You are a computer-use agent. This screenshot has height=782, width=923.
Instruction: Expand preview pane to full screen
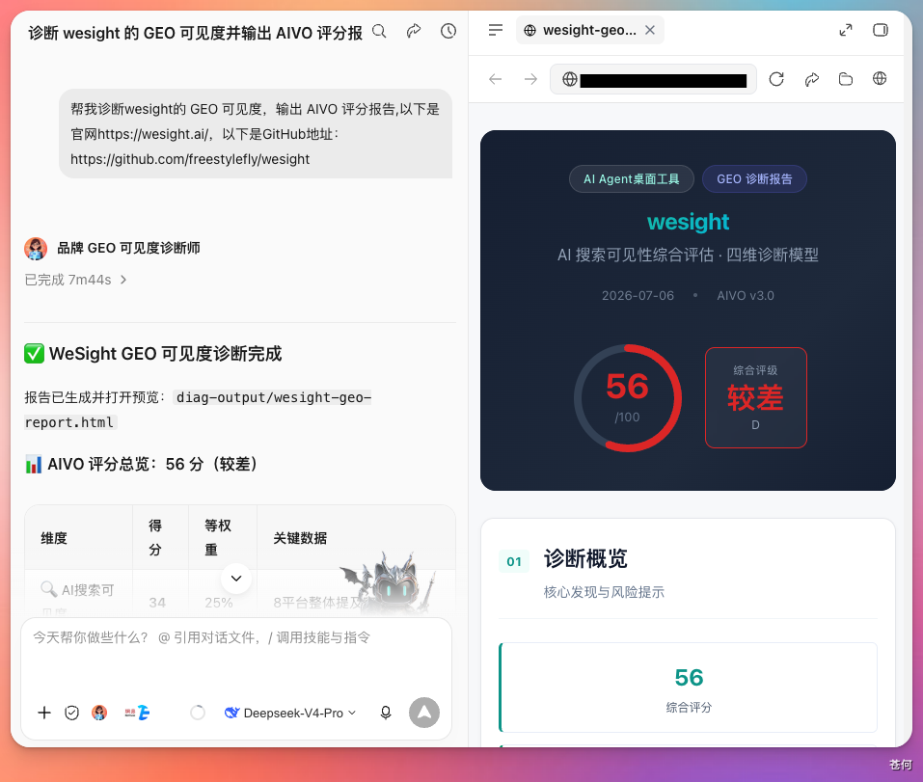[x=846, y=30]
